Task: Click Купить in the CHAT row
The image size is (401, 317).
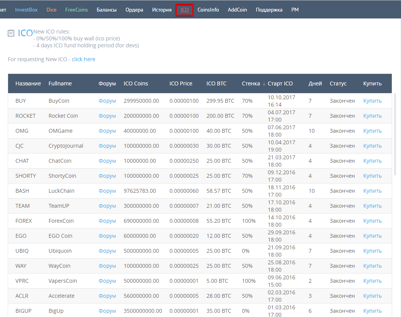Action: 372,161
